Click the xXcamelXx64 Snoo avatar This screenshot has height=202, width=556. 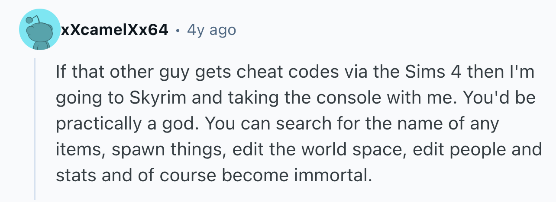(40, 29)
